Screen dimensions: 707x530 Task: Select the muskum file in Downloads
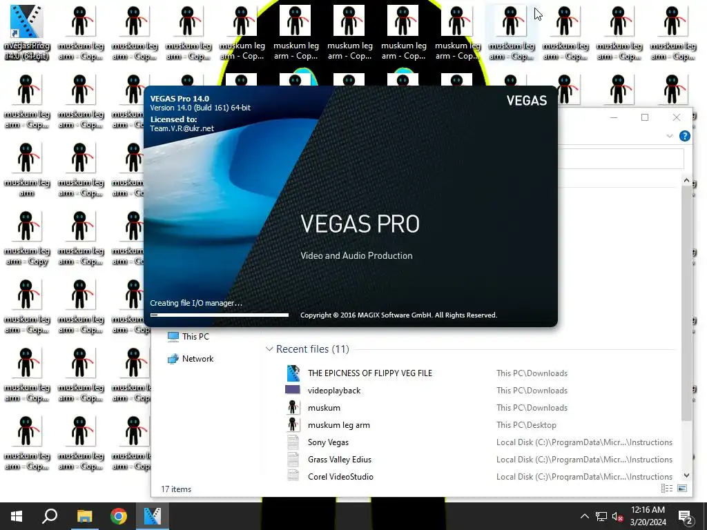(x=479, y=407)
